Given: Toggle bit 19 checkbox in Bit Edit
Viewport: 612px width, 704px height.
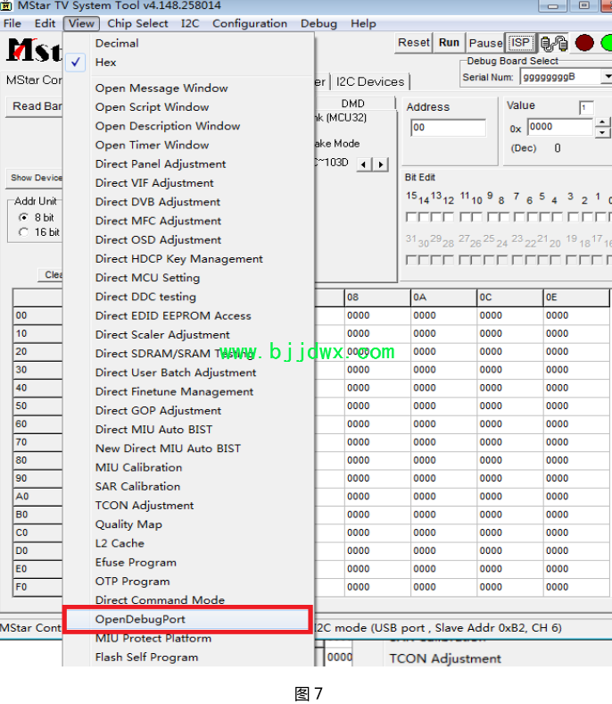Looking at the screenshot, I should pos(571,260).
